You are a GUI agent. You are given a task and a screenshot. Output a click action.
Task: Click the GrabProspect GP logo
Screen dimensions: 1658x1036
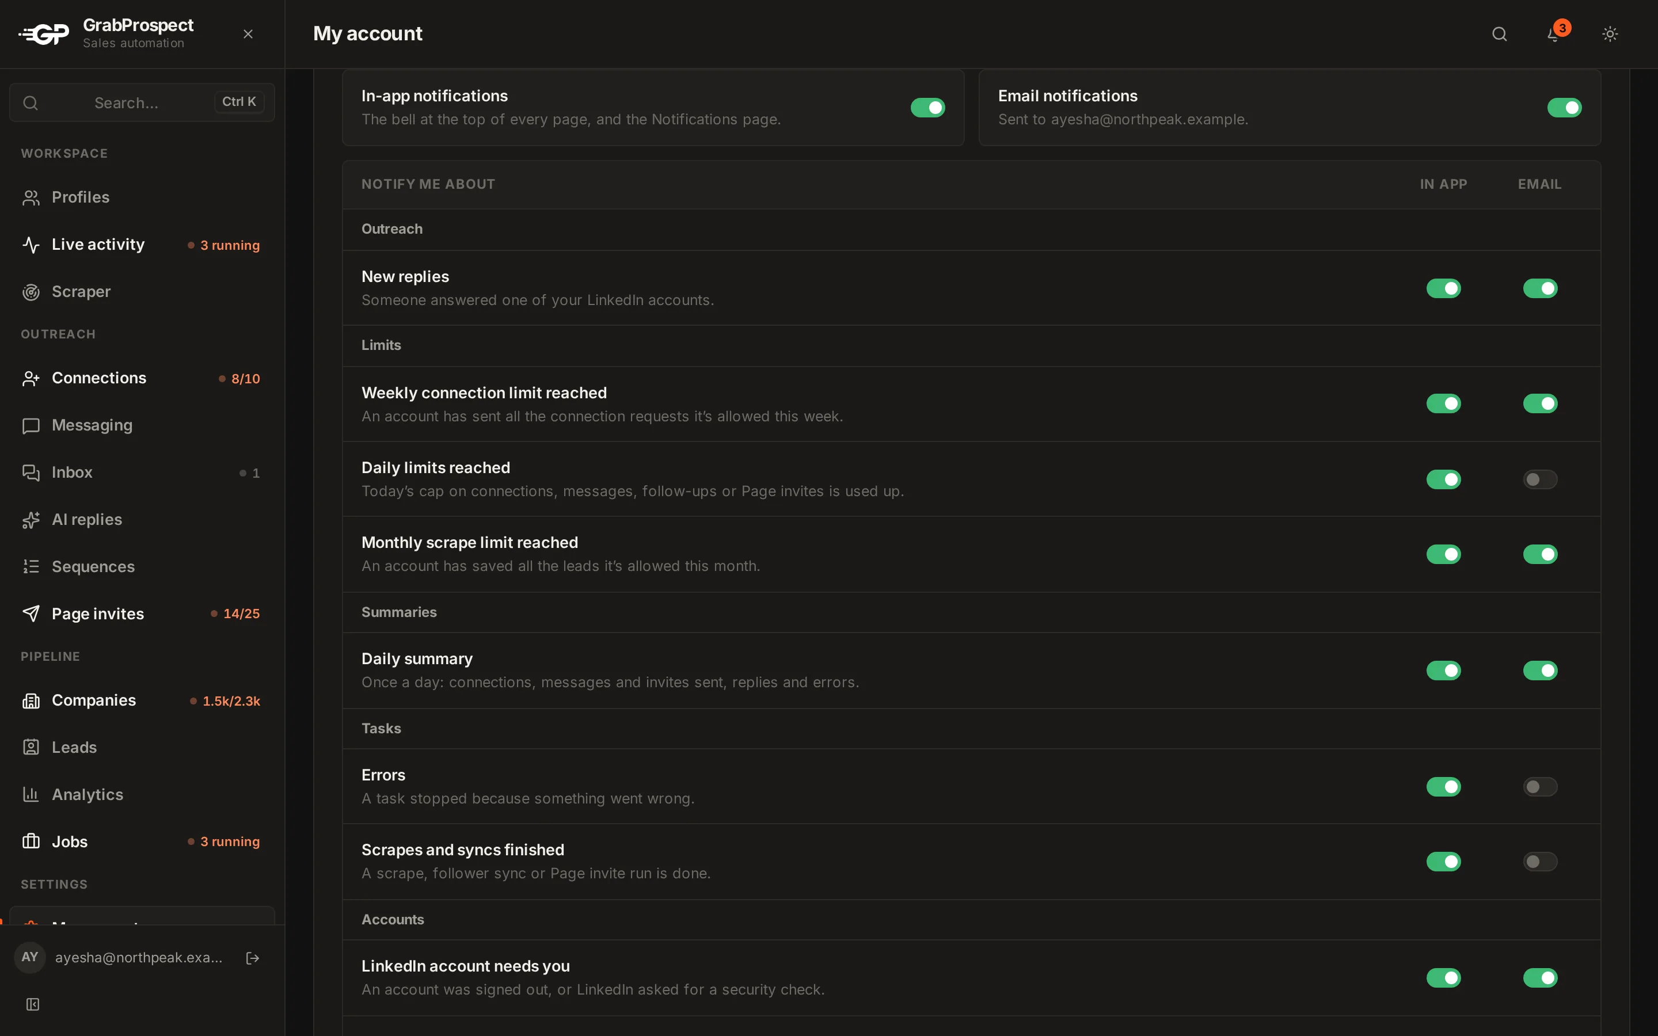[x=44, y=33]
